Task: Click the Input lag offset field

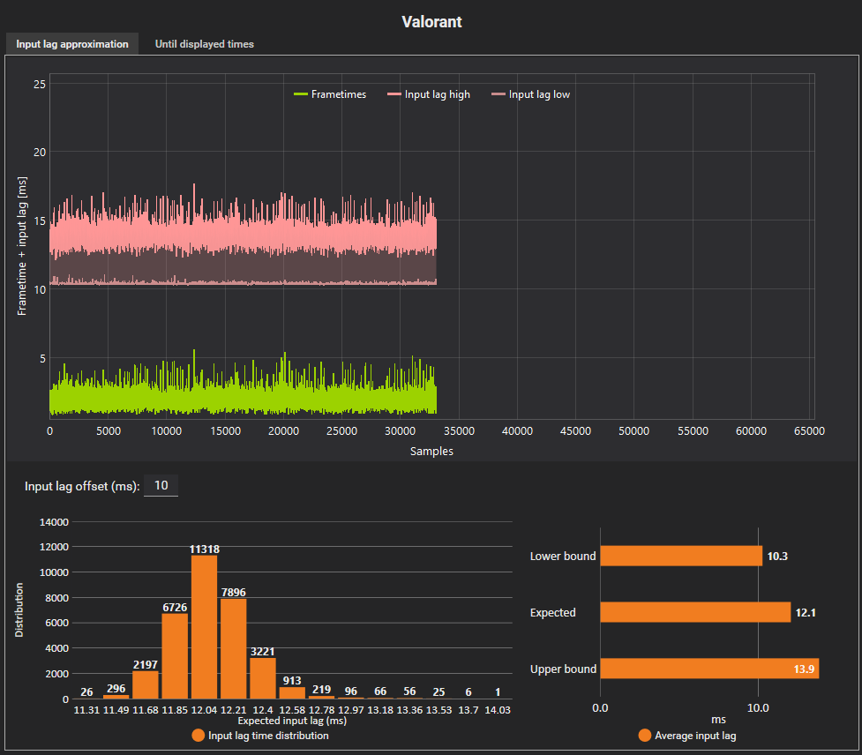Action: click(161, 485)
